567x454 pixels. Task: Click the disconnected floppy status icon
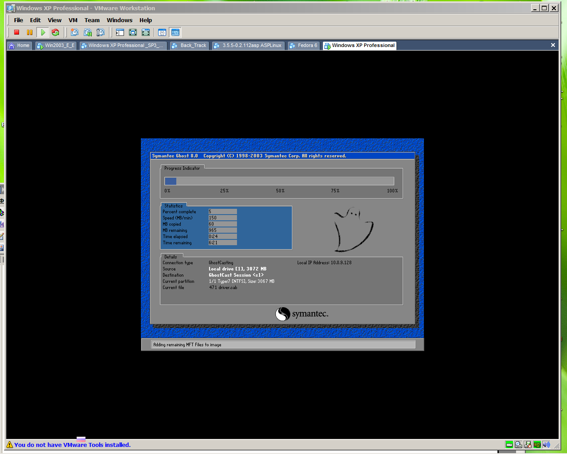tap(528, 445)
